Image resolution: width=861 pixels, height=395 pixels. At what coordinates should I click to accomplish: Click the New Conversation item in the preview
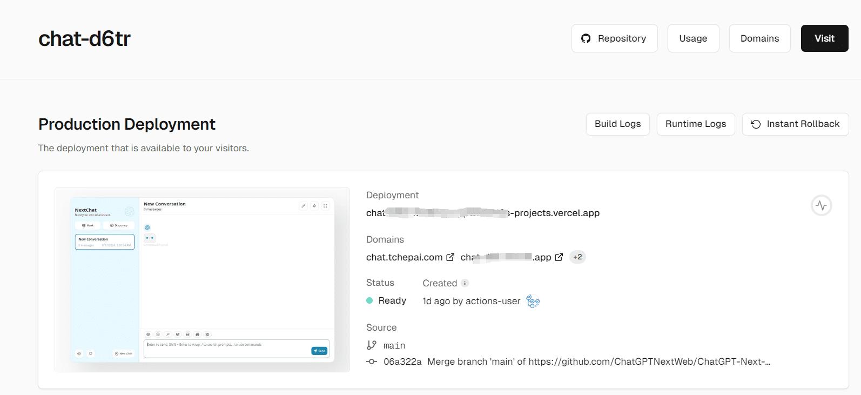pos(105,242)
